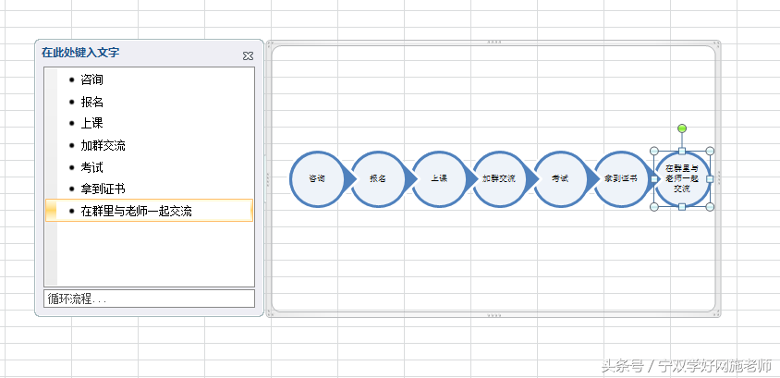
Task: Click the 在此处键入文字 pane title
Action: [80, 53]
